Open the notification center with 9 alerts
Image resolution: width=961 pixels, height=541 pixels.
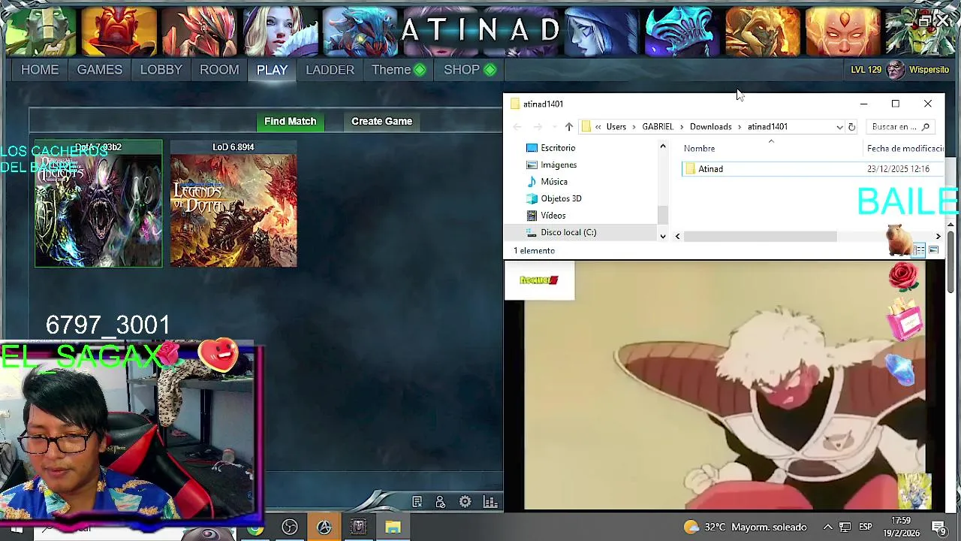click(x=938, y=527)
